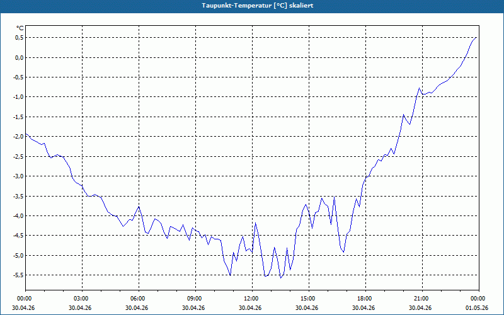Click the °C unit label
504x315 pixels.
point(20,28)
